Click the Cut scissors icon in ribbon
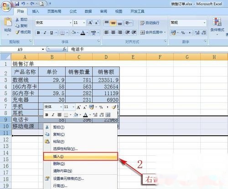Screen dimensions: 228x189 point(17,20)
